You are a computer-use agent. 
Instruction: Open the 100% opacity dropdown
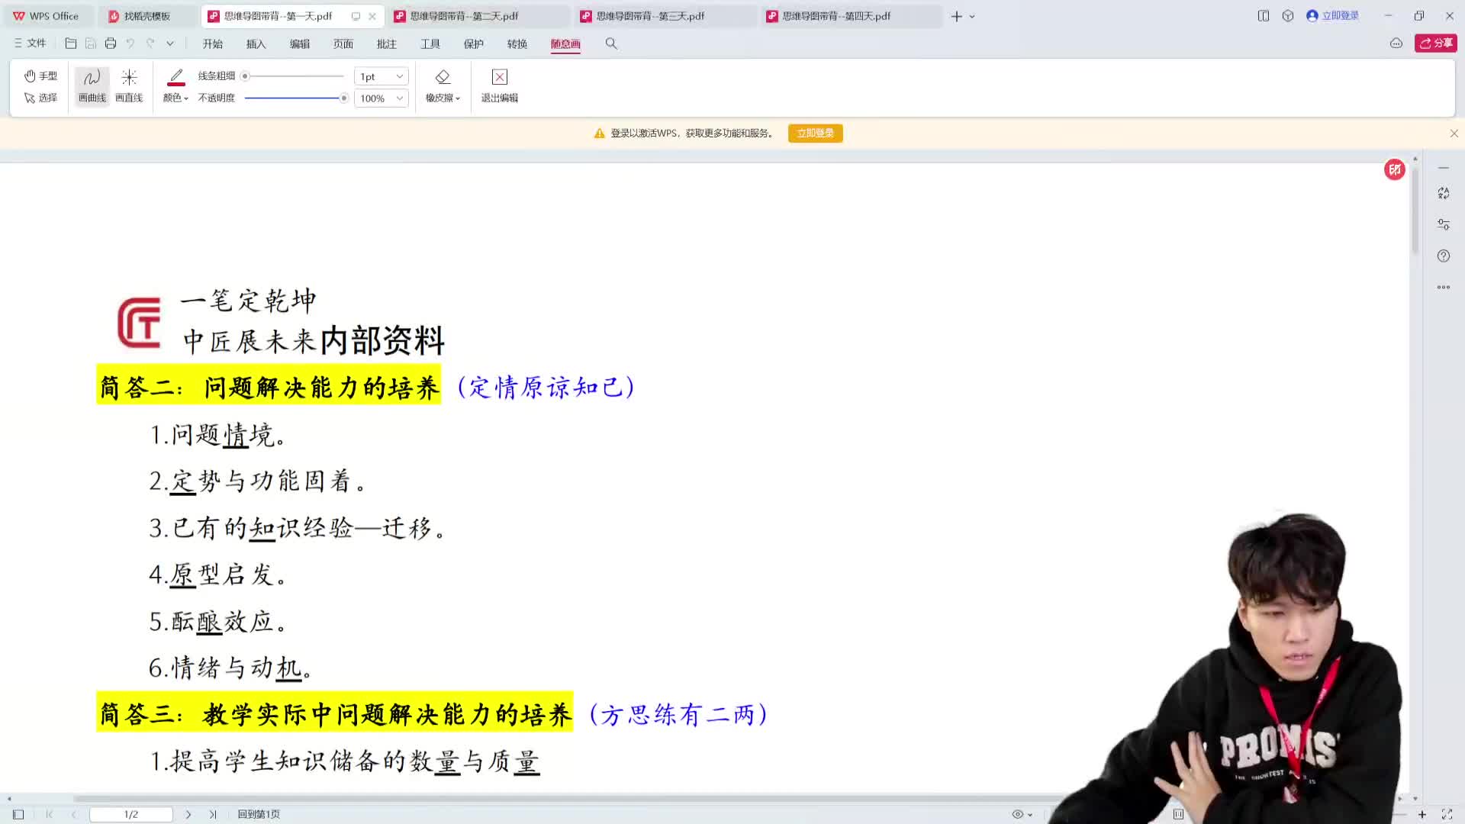click(381, 98)
